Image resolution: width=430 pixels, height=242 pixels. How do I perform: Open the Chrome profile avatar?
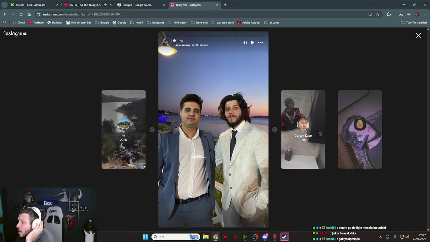[x=417, y=14]
